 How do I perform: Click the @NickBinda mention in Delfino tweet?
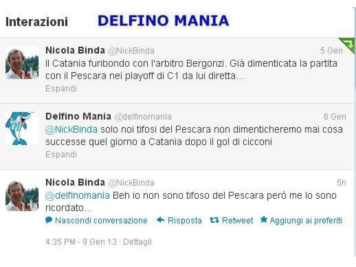[x=71, y=130]
